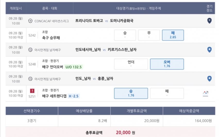Image resolution: width=219 pixels, height=137 pixels.
Task: Click the 종목 · 대회 column header
Action: point(49,8)
